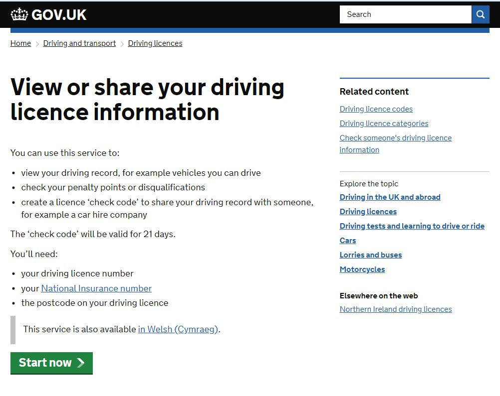Viewport: 500px width, 396px height.
Task: Open the Driving and transport breadcrumb
Action: (x=79, y=43)
